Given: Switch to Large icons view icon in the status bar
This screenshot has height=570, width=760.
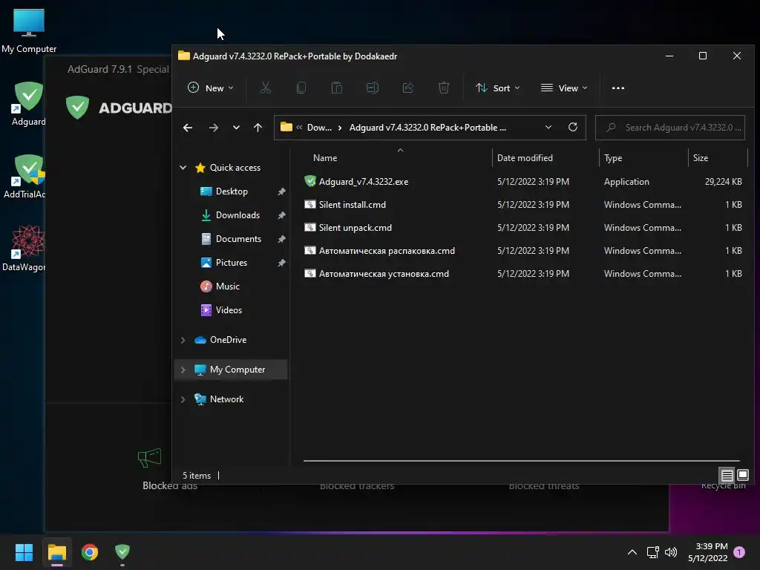Looking at the screenshot, I should click(x=742, y=475).
